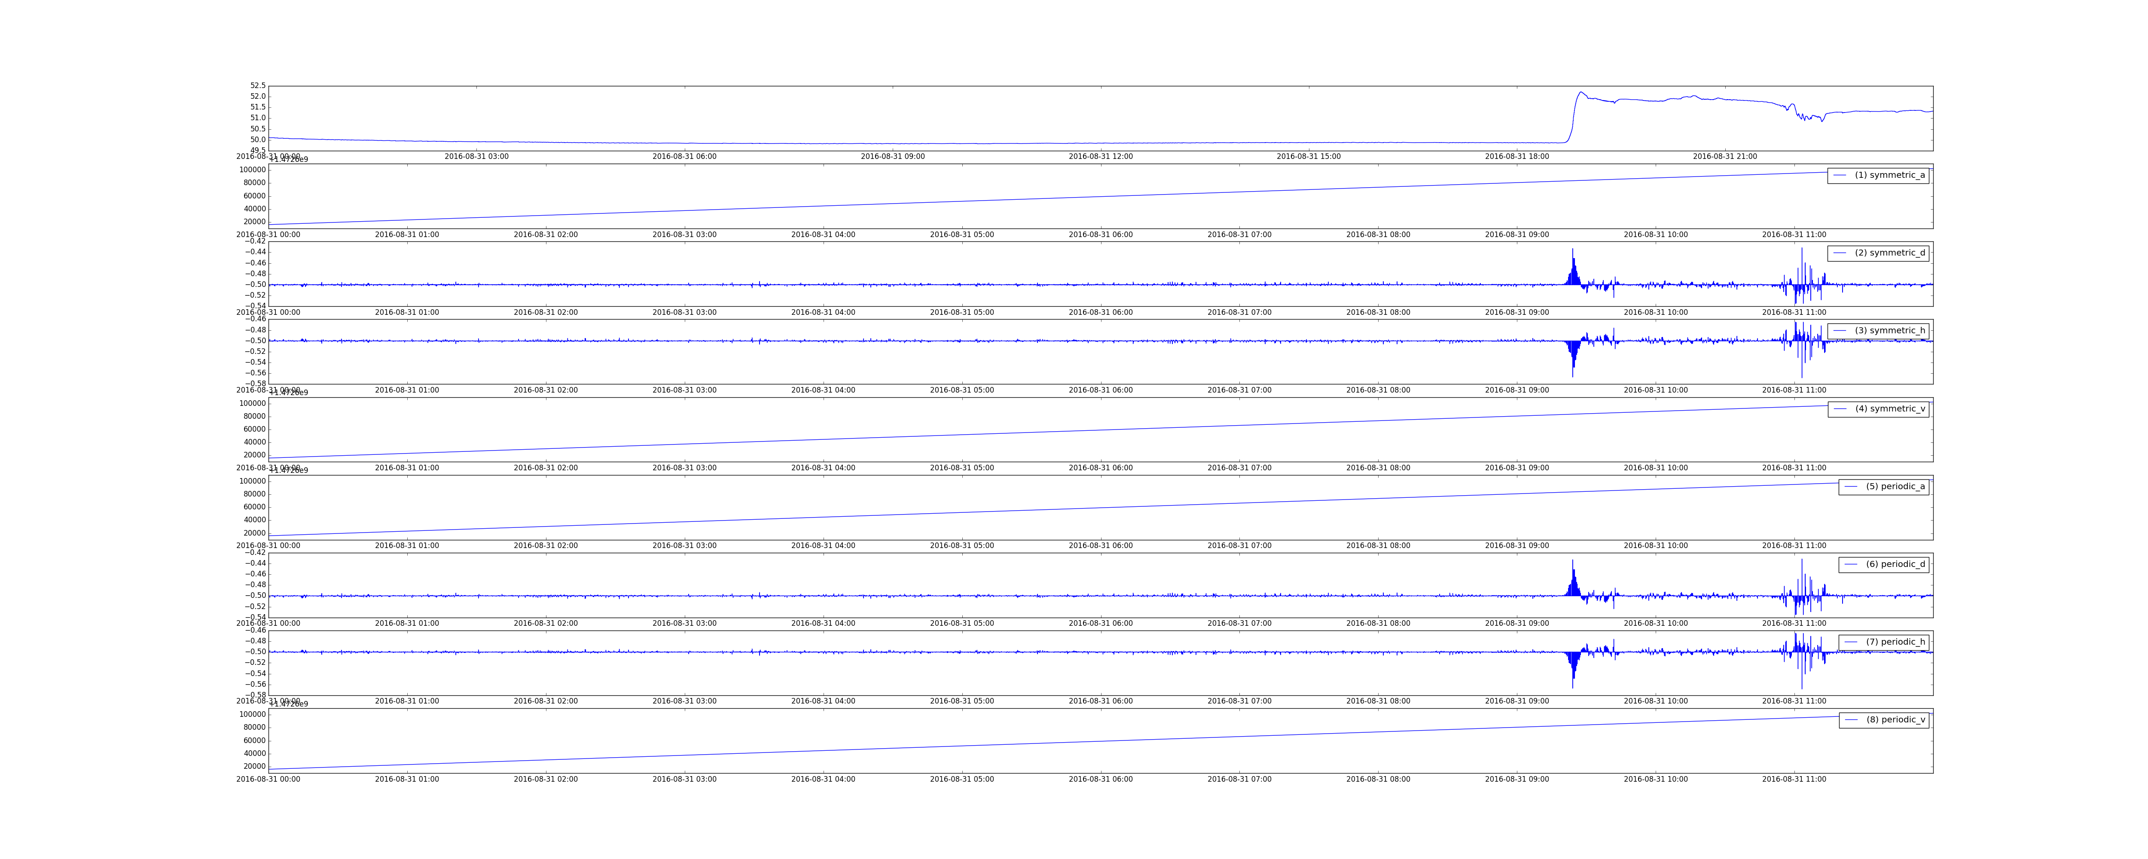Click the -0.56 tick of symmetric_h plot
This screenshot has width=2148, height=859.
[x=255, y=374]
